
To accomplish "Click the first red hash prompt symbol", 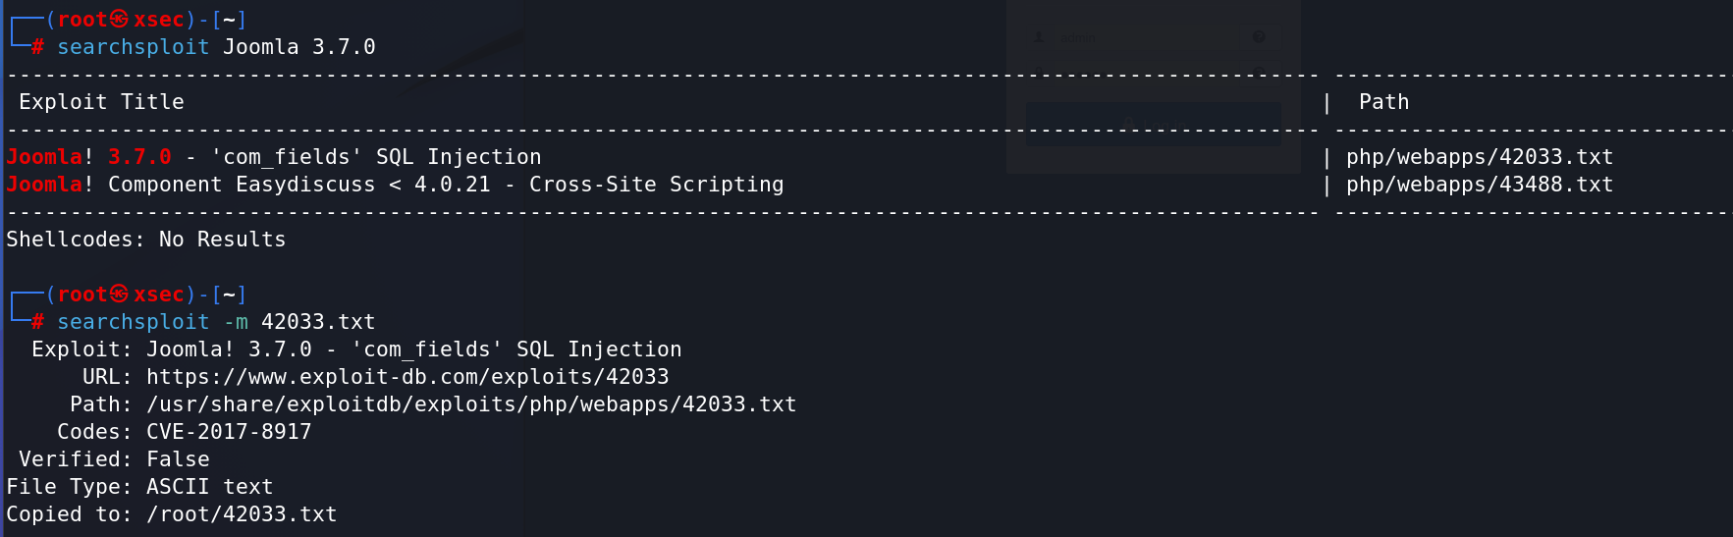I will tap(37, 47).
